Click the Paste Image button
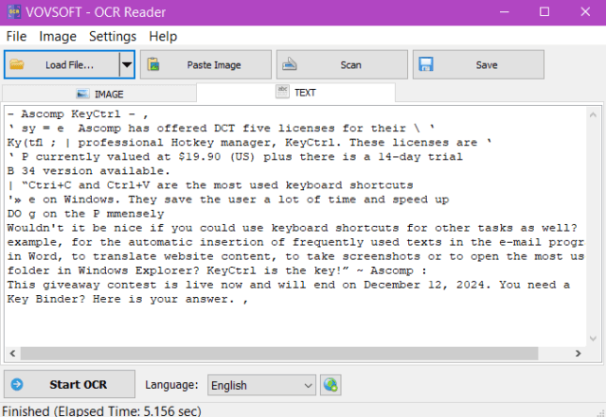606x417 pixels. coord(205,64)
